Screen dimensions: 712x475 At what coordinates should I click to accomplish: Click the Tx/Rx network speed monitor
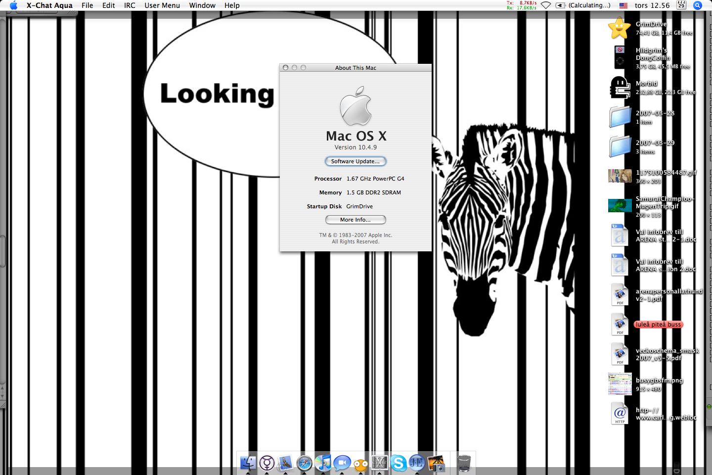(522, 5)
